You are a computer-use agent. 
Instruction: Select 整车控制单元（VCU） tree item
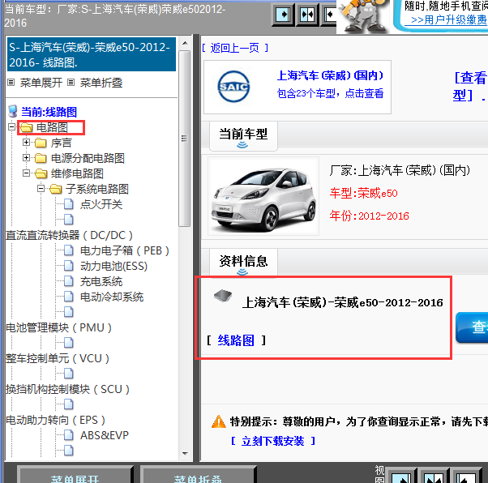(x=58, y=358)
